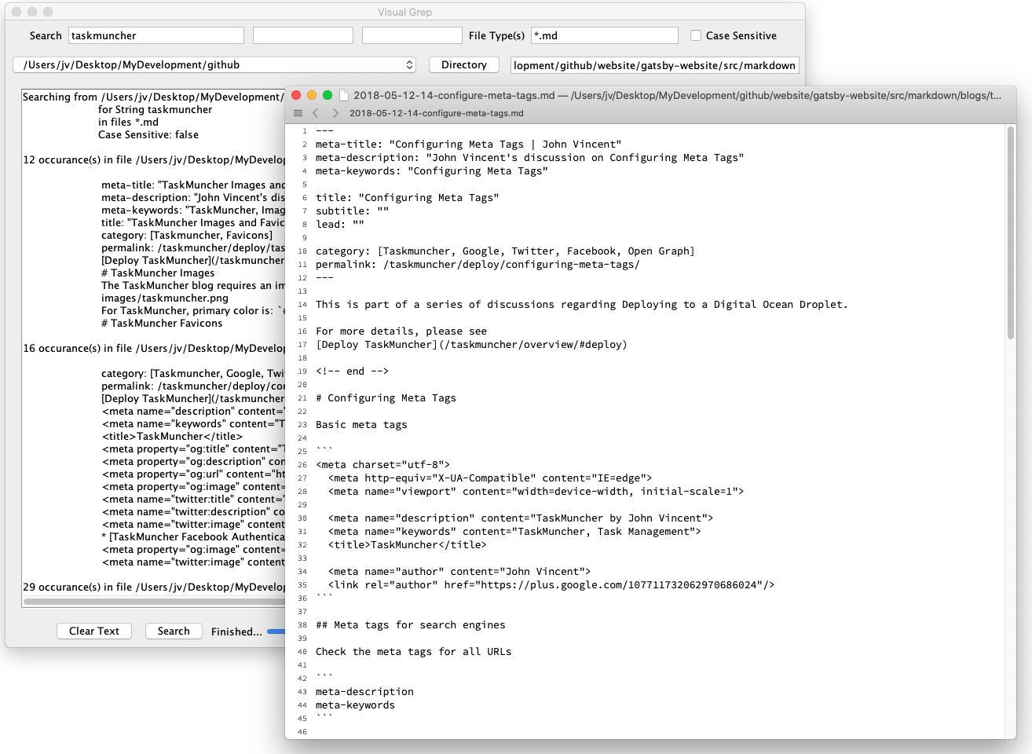The image size is (1032, 754).
Task: Click the directory path field ending in markdown
Action: pyautogui.click(x=655, y=65)
